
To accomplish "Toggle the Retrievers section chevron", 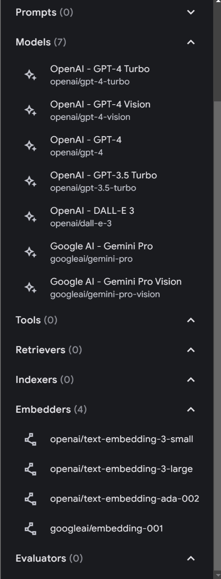I will (x=191, y=350).
